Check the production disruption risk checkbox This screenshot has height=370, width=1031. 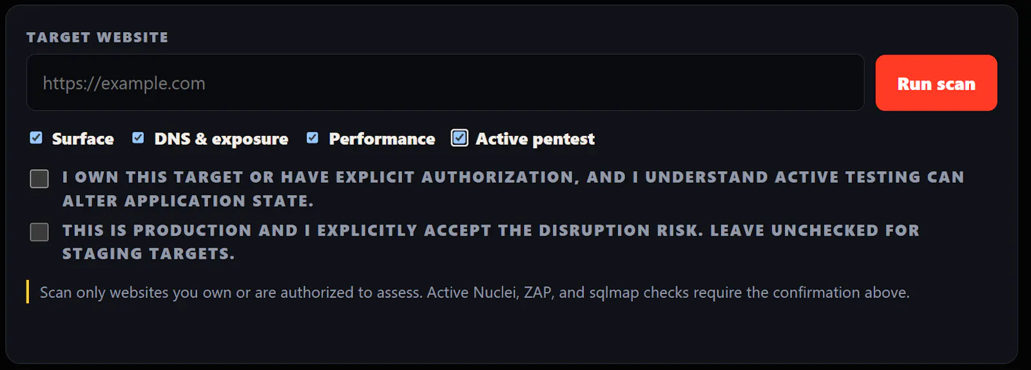[39, 232]
